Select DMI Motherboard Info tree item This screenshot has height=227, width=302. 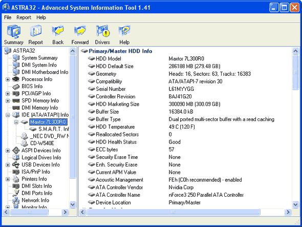pyautogui.click(x=45, y=72)
